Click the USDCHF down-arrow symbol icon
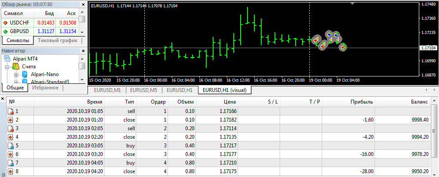 (x=6, y=22)
